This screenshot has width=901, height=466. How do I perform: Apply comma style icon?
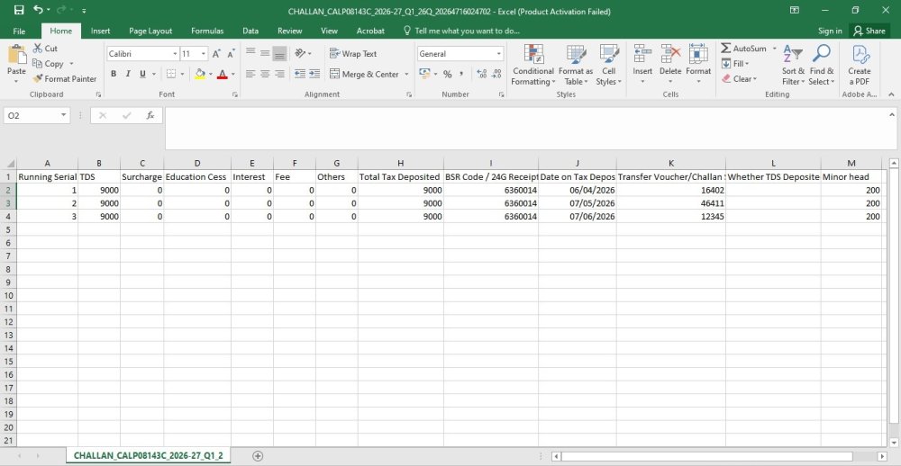click(460, 74)
